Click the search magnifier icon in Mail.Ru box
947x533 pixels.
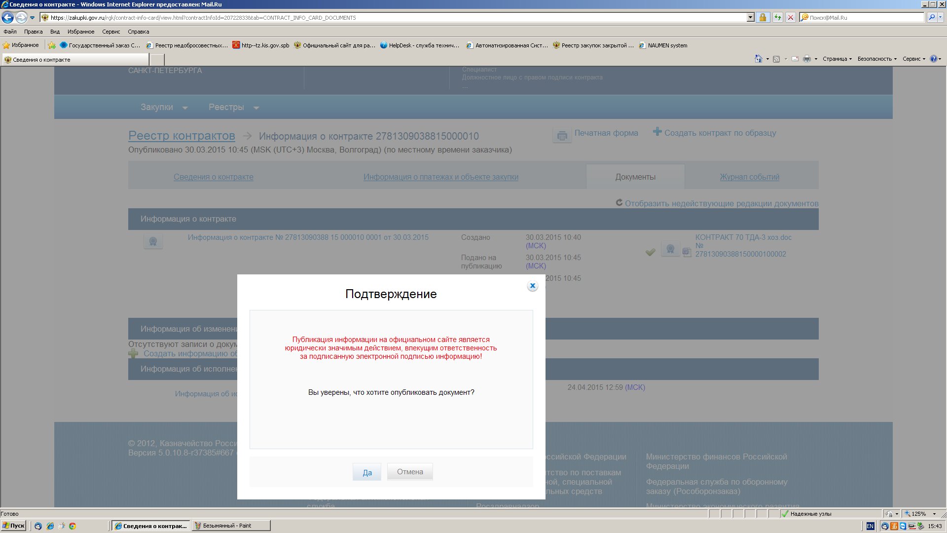(x=931, y=17)
